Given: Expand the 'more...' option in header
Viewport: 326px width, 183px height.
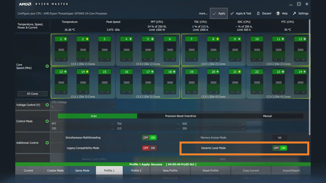Looking at the screenshot, I should click(x=203, y=13).
